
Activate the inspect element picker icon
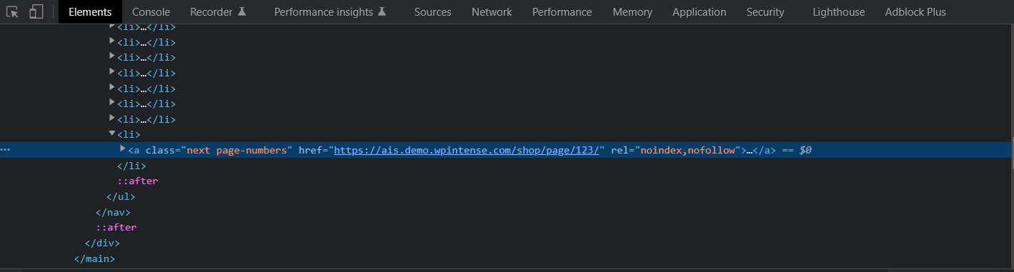[x=13, y=12]
